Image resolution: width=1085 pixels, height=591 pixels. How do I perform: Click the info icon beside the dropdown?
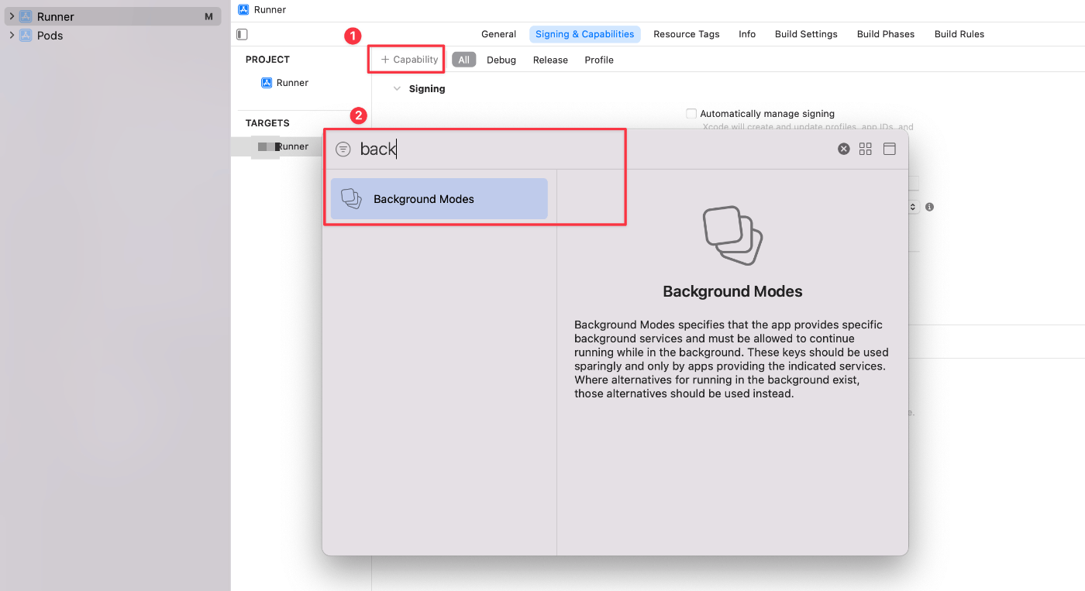pos(929,207)
